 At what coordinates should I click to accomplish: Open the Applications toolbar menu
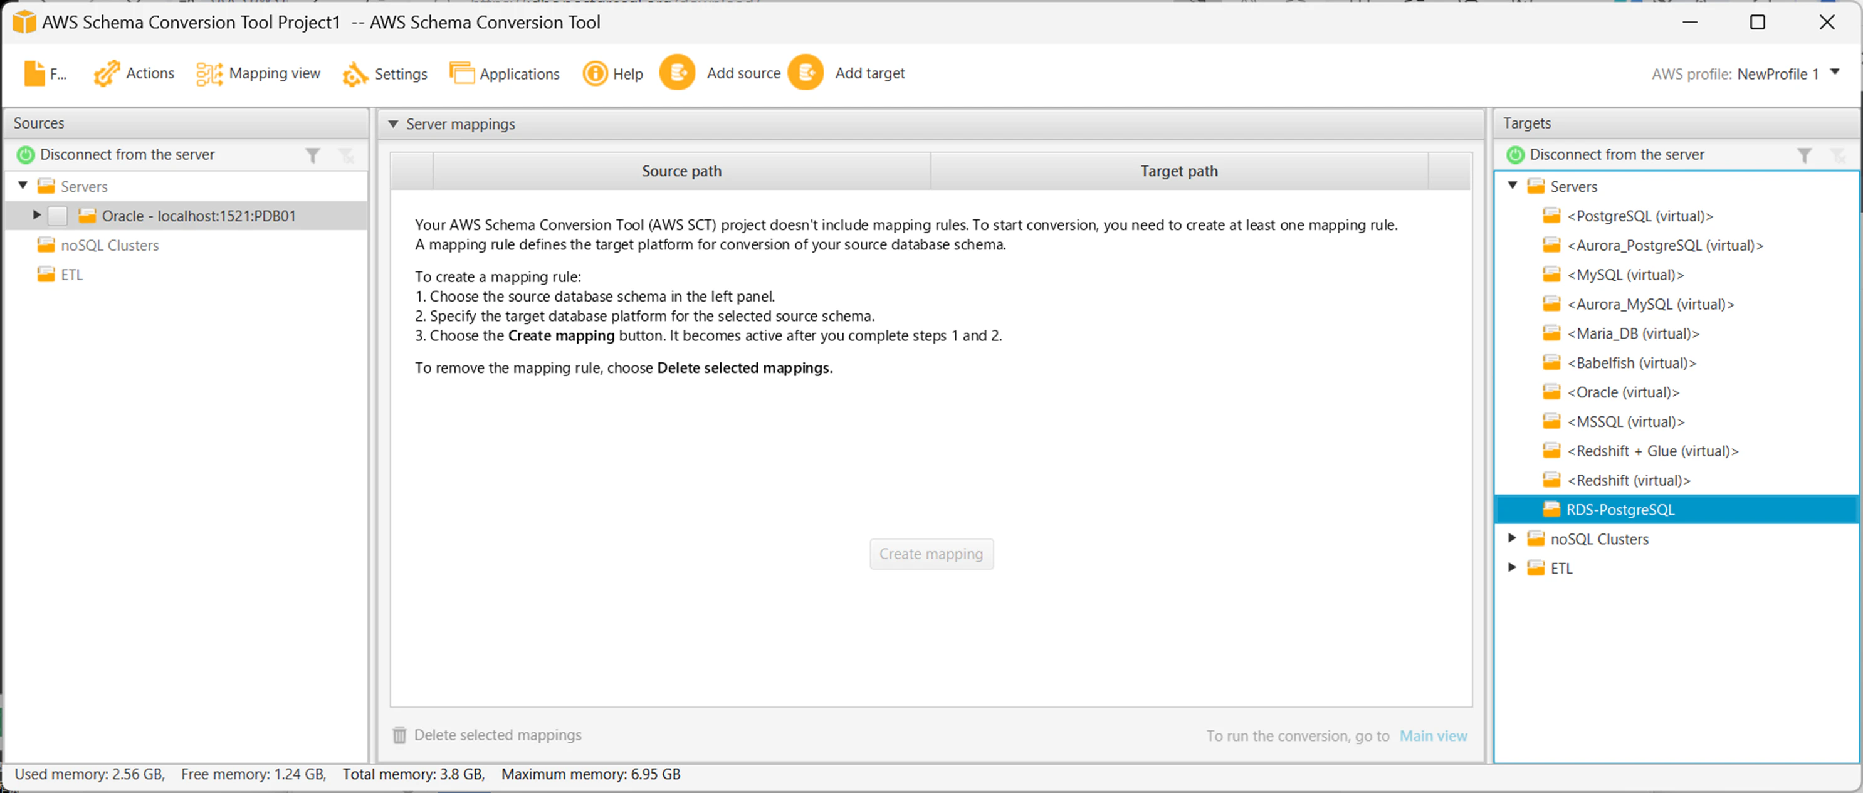pos(504,73)
